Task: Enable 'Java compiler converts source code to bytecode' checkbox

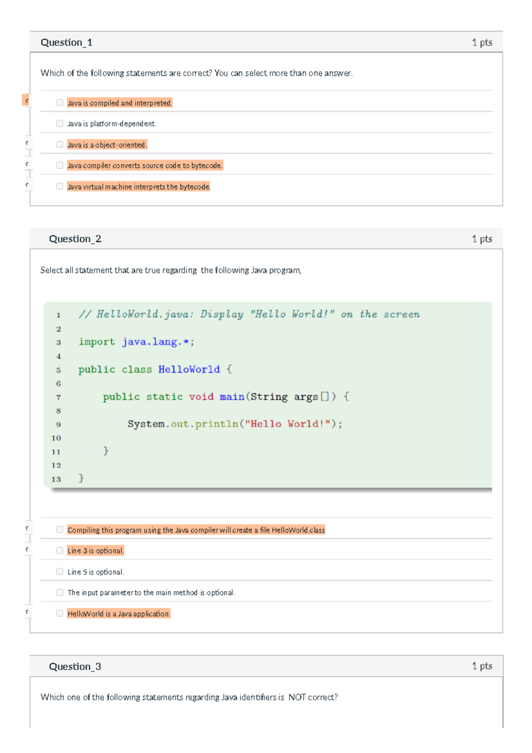Action: pos(59,165)
